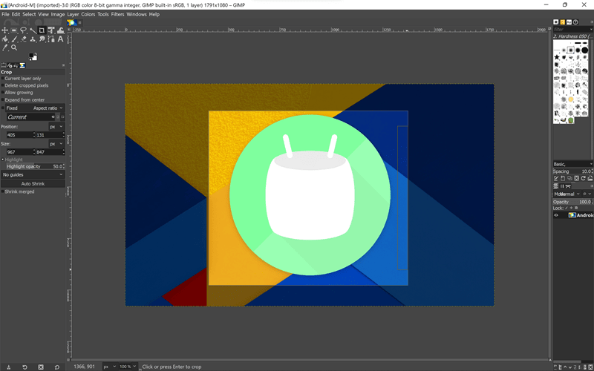Select the Paintbrush tool
This screenshot has width=594, height=371.
(14, 39)
